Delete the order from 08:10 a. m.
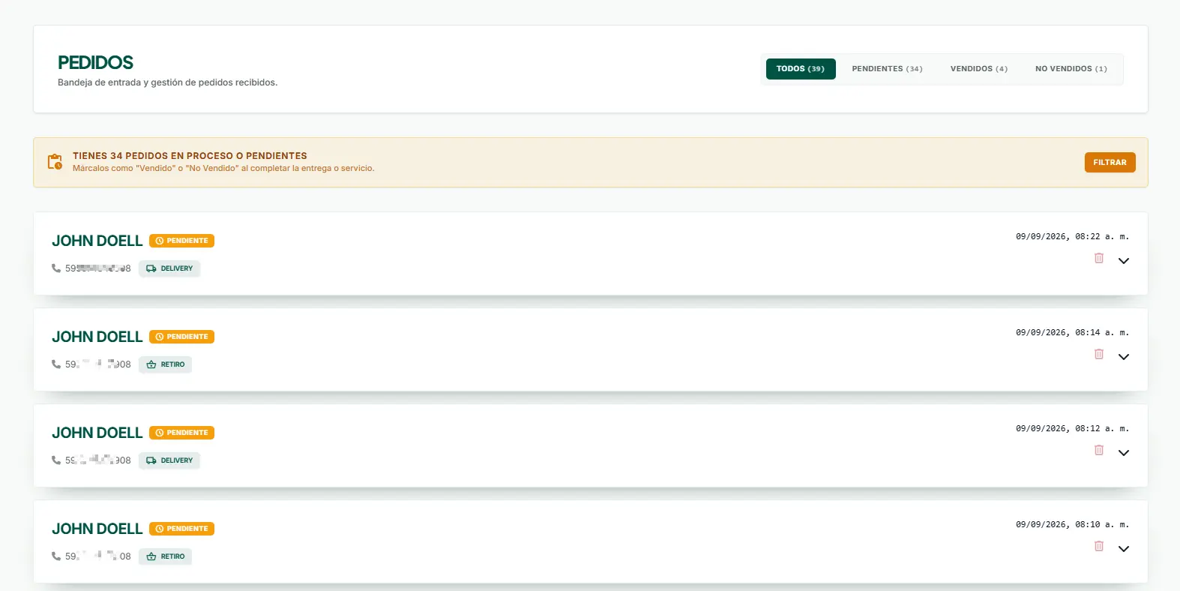 (1099, 546)
